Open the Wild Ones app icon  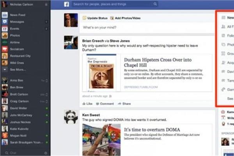tap(5, 63)
